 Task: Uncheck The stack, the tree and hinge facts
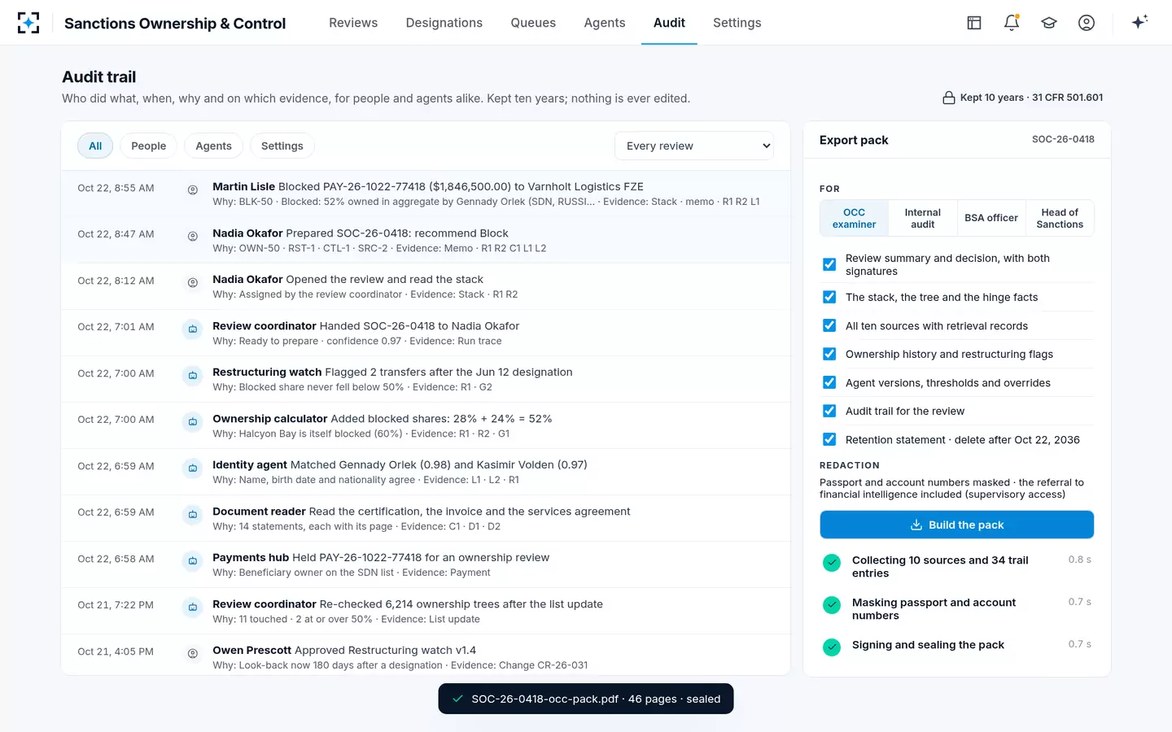[x=829, y=297]
